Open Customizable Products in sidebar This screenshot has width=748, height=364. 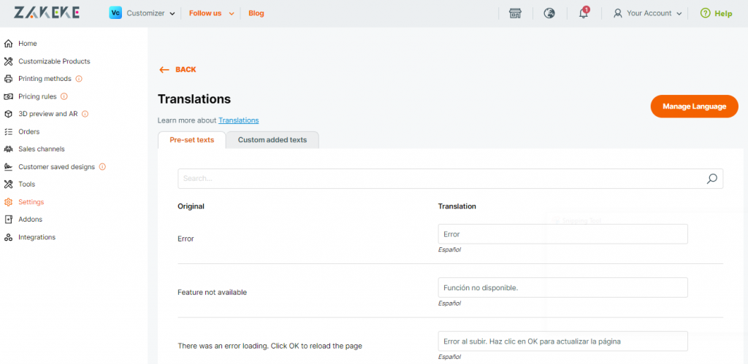click(x=54, y=61)
